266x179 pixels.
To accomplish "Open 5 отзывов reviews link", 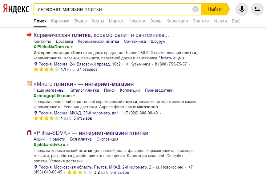I will (83, 118).
